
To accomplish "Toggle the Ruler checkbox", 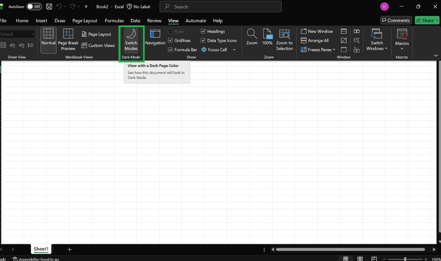I will coord(170,31).
